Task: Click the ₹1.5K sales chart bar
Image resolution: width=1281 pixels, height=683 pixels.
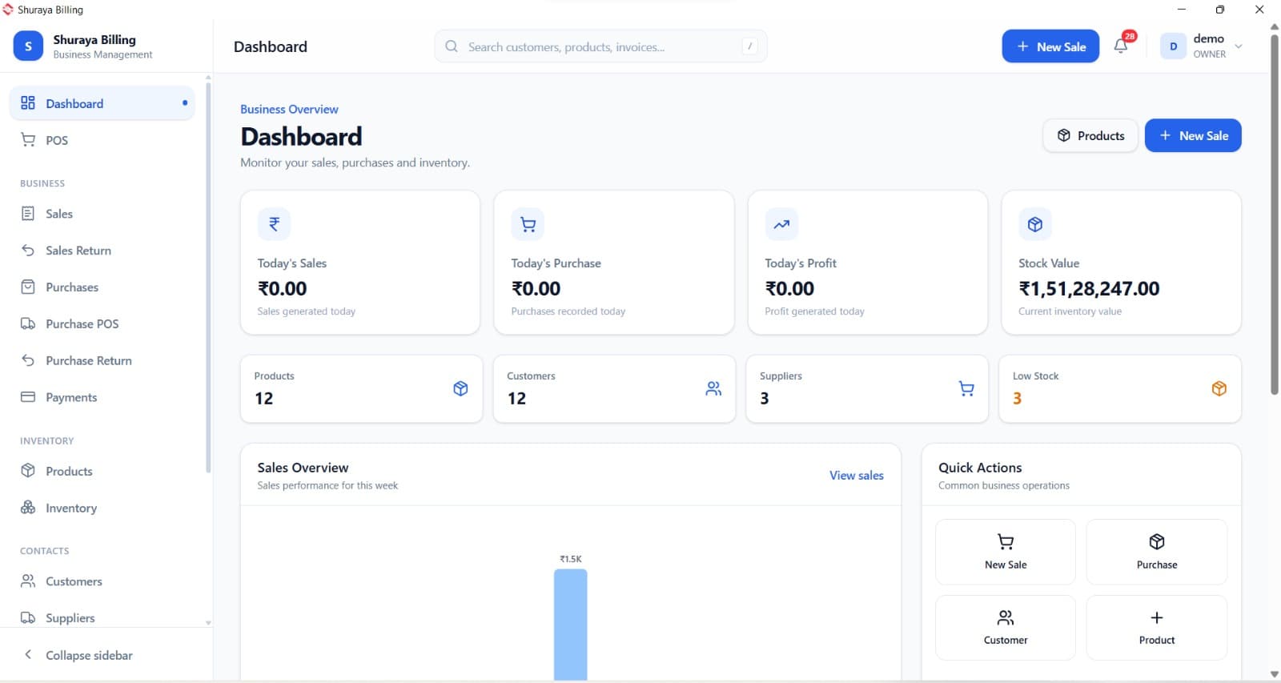Action: [570, 625]
